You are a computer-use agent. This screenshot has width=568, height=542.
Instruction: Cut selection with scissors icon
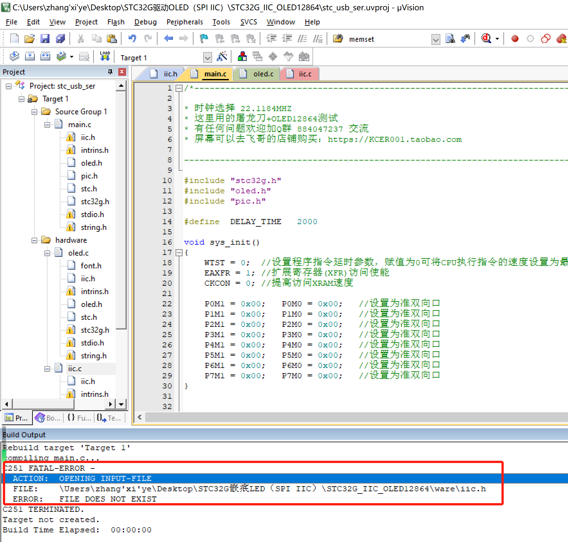(x=81, y=39)
